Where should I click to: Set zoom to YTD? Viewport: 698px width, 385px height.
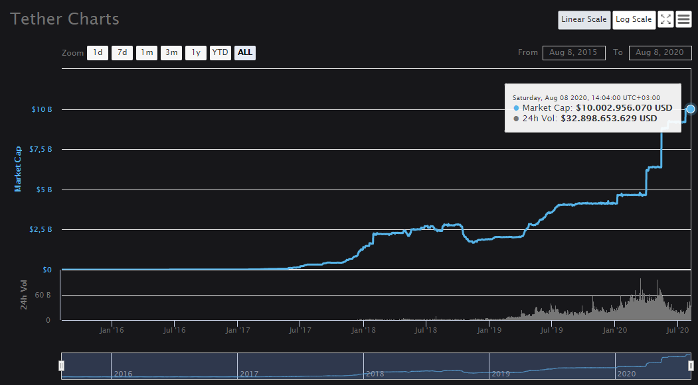coord(220,52)
